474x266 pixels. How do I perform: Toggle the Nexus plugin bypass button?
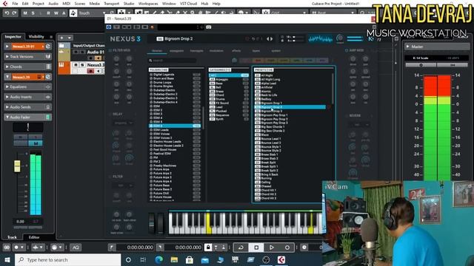click(x=109, y=27)
